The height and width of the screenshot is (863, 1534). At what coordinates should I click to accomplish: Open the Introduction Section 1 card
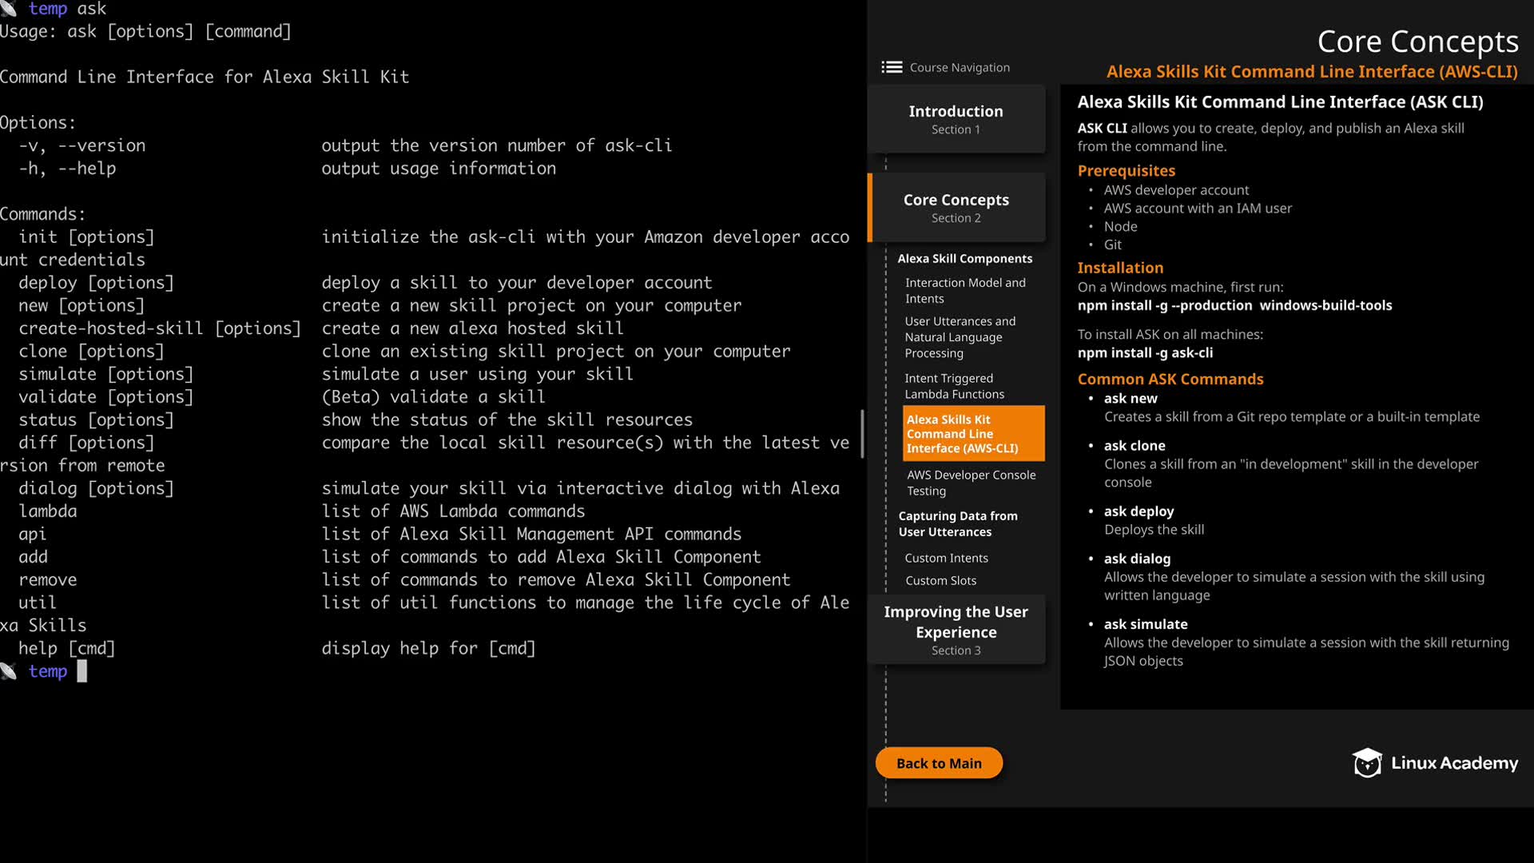click(956, 119)
